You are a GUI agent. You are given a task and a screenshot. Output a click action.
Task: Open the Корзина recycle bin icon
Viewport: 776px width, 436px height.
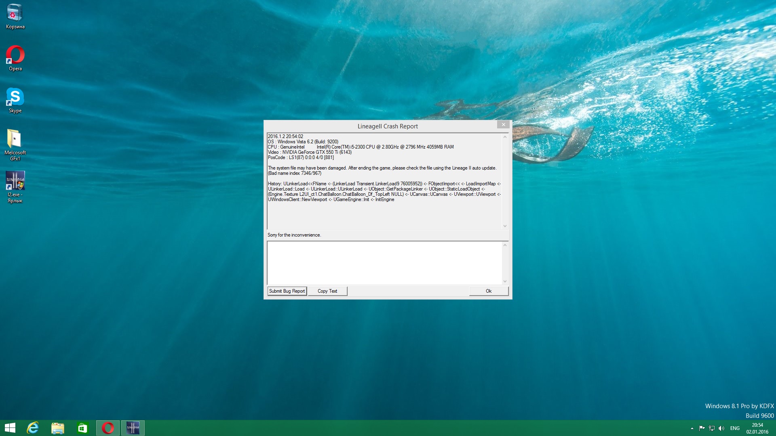pos(15,16)
